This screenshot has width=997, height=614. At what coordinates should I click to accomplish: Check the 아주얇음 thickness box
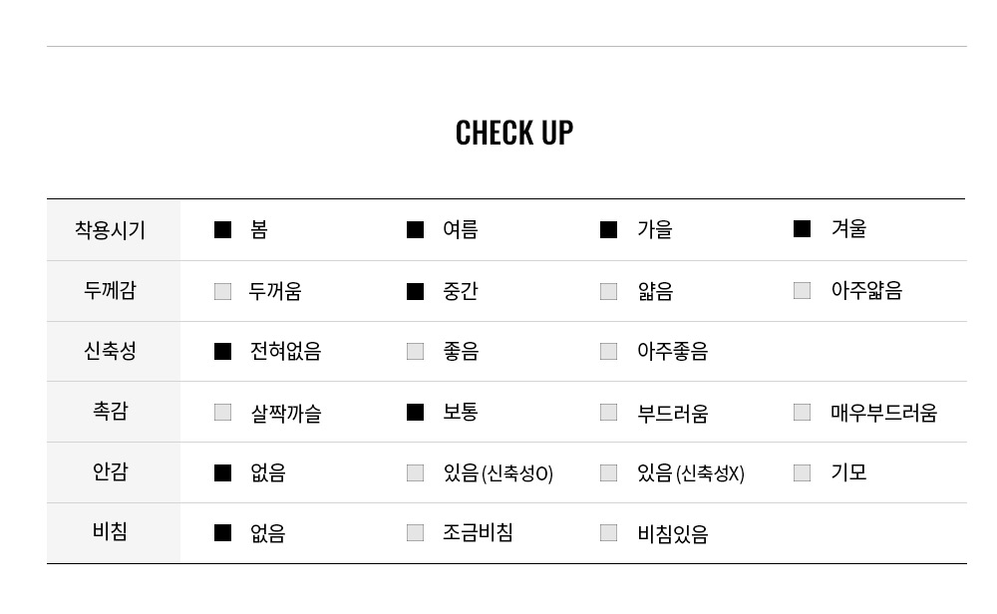pyautogui.click(x=802, y=290)
